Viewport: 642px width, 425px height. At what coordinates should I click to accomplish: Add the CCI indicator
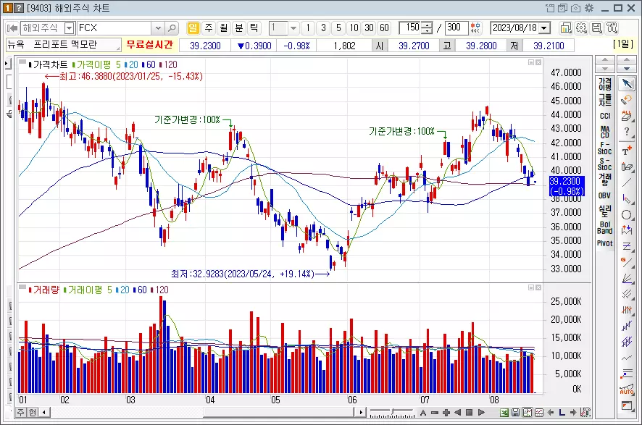click(604, 116)
